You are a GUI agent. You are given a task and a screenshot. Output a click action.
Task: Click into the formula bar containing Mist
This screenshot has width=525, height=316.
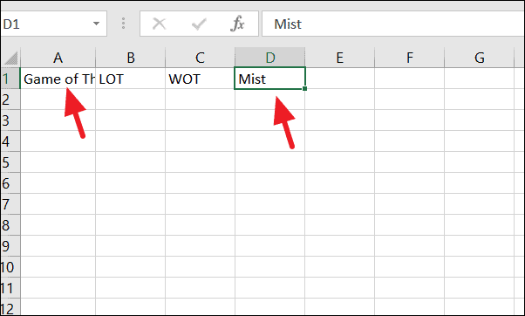coord(393,24)
